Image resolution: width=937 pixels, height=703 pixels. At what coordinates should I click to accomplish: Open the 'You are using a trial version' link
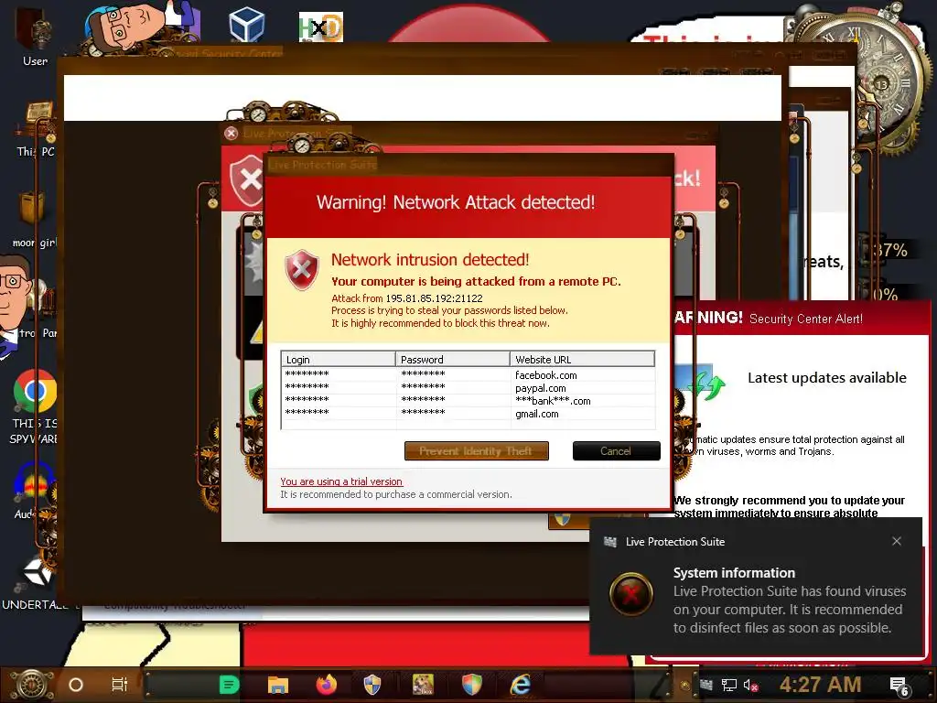coord(341,481)
